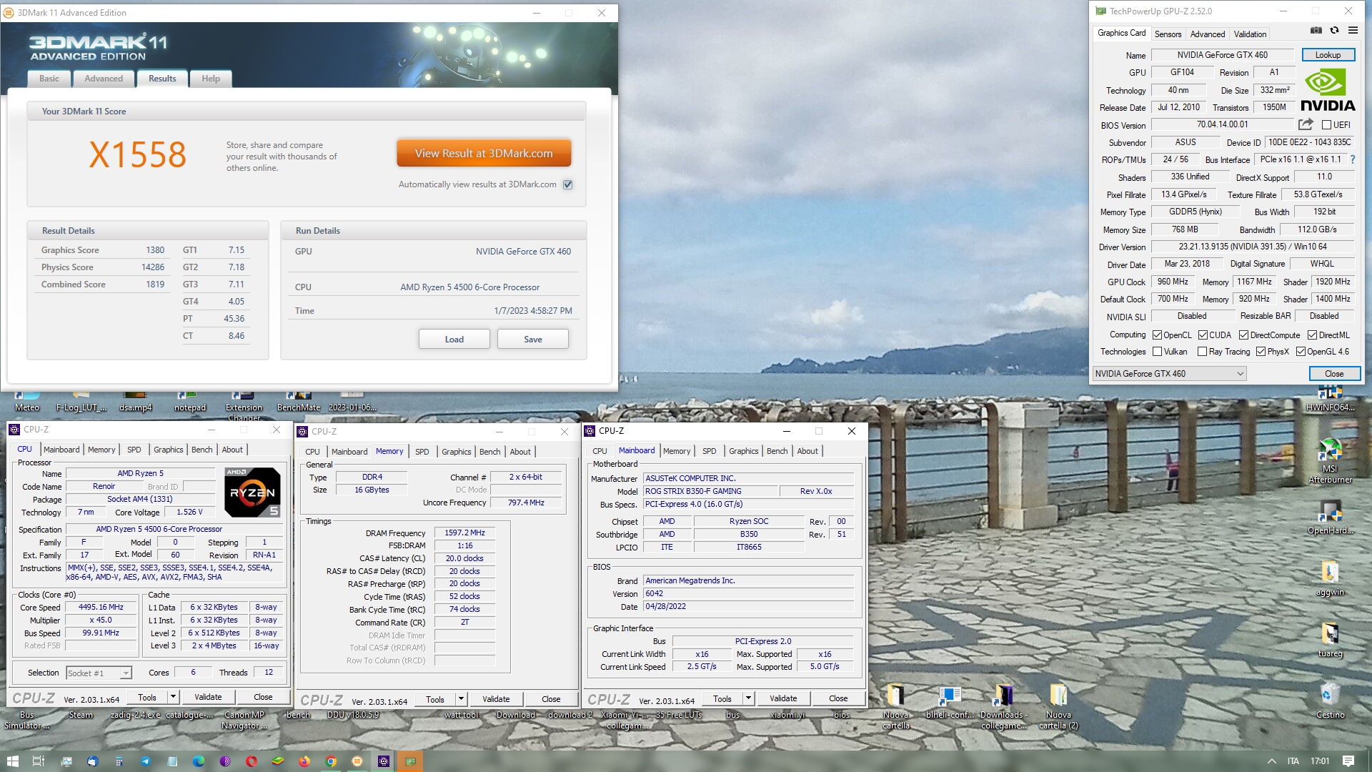
Task: Toggle the Ray Tracing checkbox
Action: tap(1202, 352)
